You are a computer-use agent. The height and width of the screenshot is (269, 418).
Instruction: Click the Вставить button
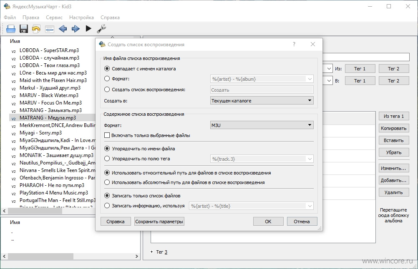click(394, 140)
